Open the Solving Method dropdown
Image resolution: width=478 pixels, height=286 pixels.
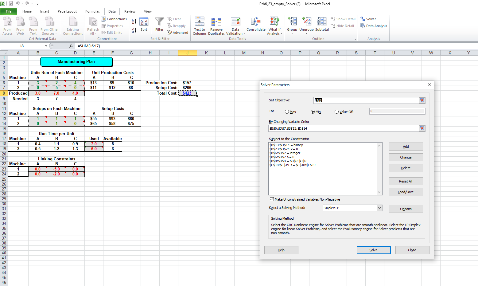[379, 208]
